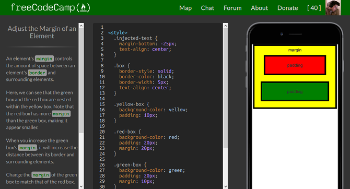The height and width of the screenshot is (189, 350).
Task: Go to the Forum page
Action: click(232, 8)
